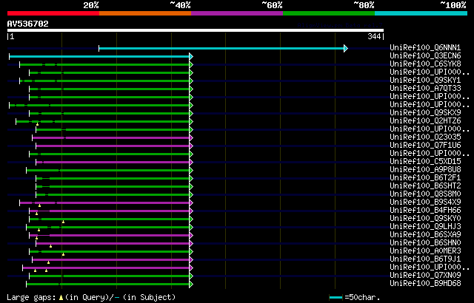
Task: Click the yellow gap marker below Q2HTZ6 bar
Action: coord(38,124)
